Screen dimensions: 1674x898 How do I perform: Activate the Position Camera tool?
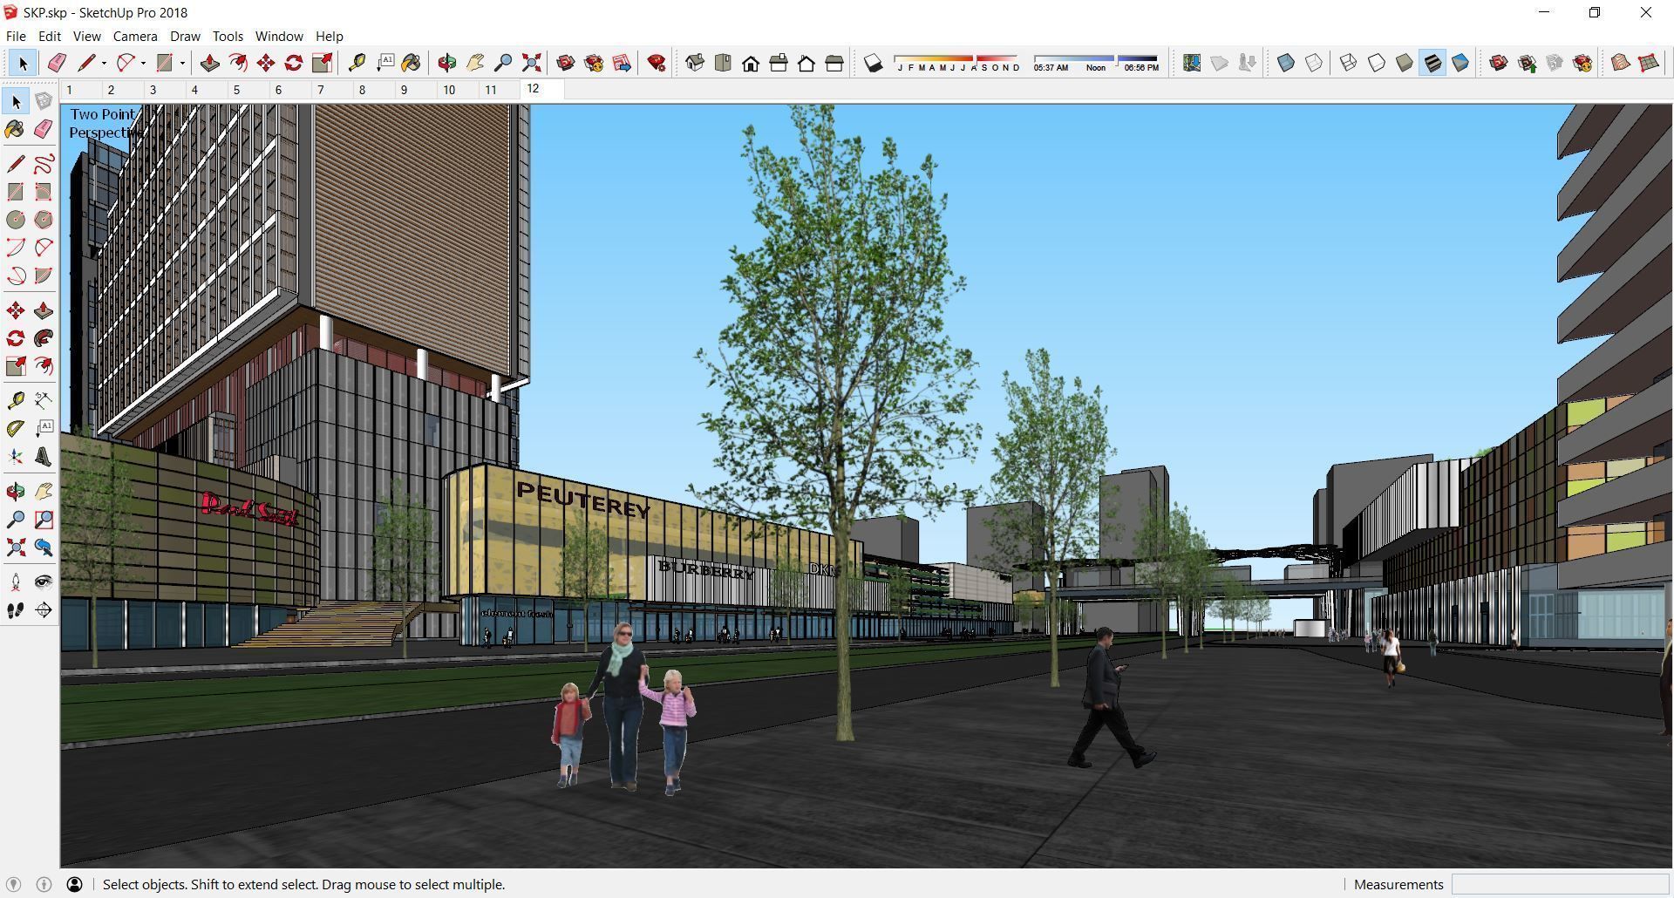[16, 582]
